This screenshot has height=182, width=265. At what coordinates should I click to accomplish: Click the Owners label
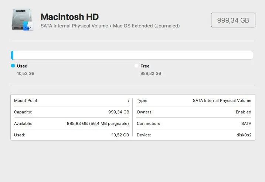145,112
